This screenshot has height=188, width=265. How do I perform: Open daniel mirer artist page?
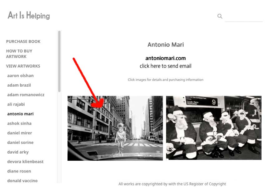[20, 133]
